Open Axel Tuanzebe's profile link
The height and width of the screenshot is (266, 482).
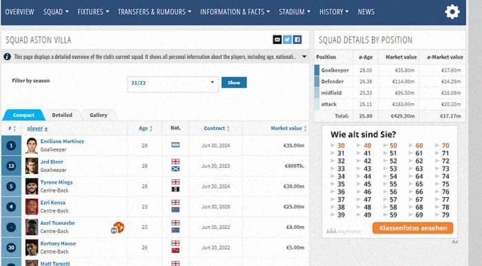pyautogui.click(x=57, y=223)
